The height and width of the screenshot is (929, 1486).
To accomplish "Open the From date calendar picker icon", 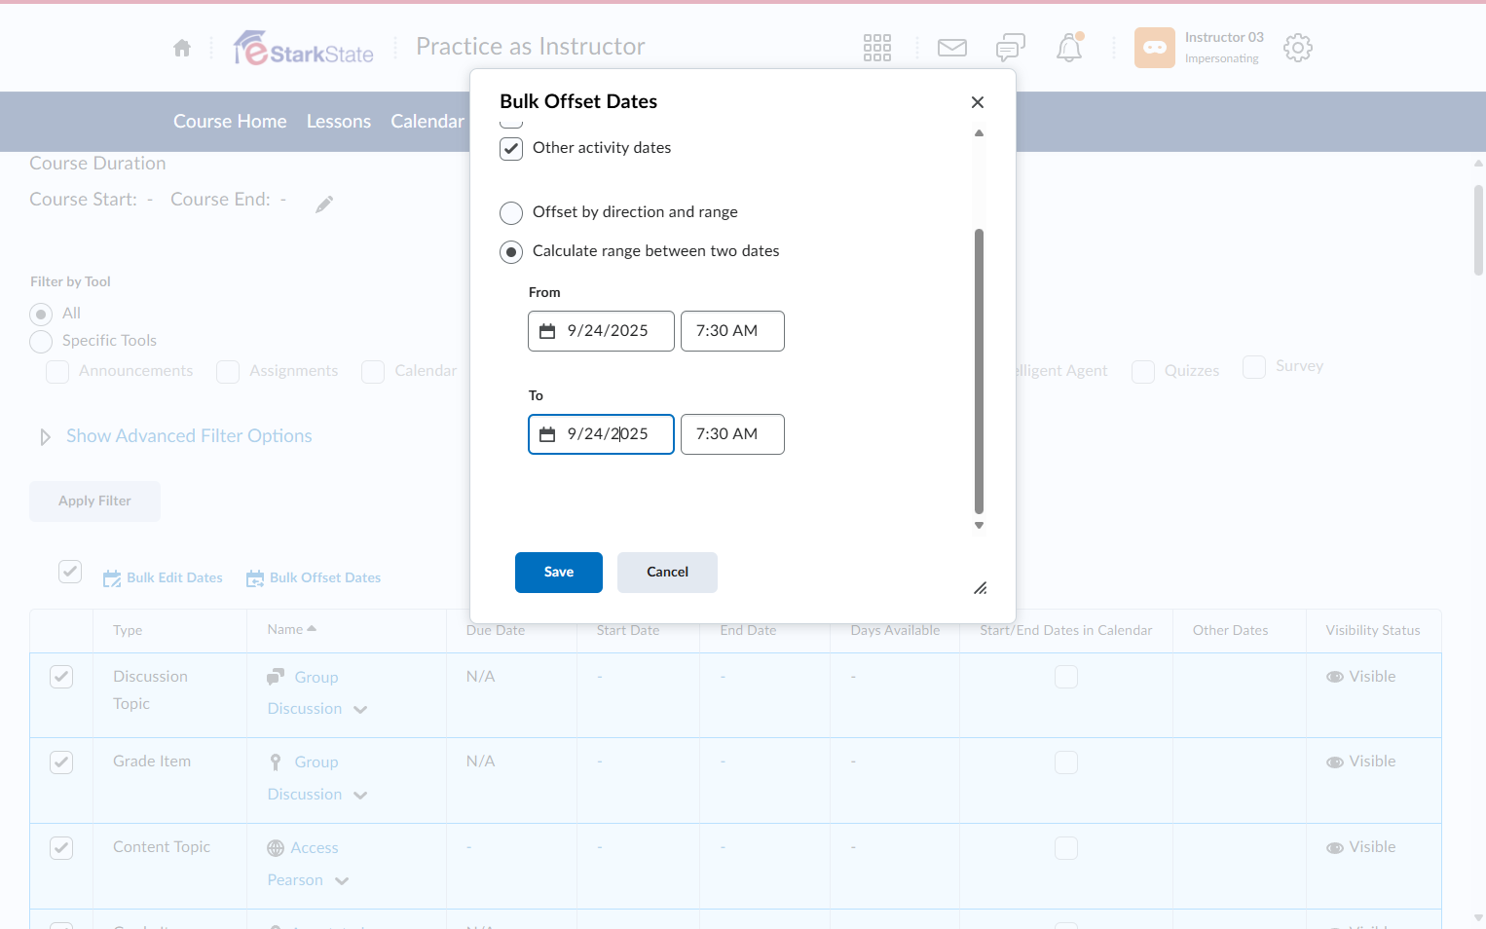I will point(547,331).
